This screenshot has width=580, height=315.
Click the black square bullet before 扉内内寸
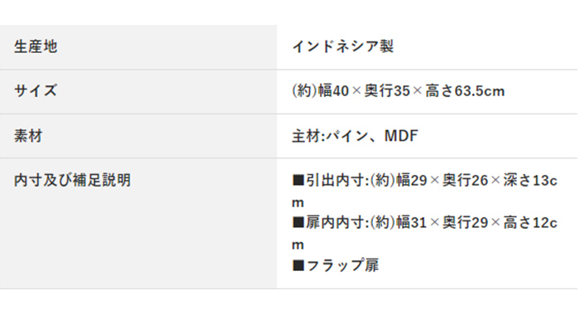[298, 222]
